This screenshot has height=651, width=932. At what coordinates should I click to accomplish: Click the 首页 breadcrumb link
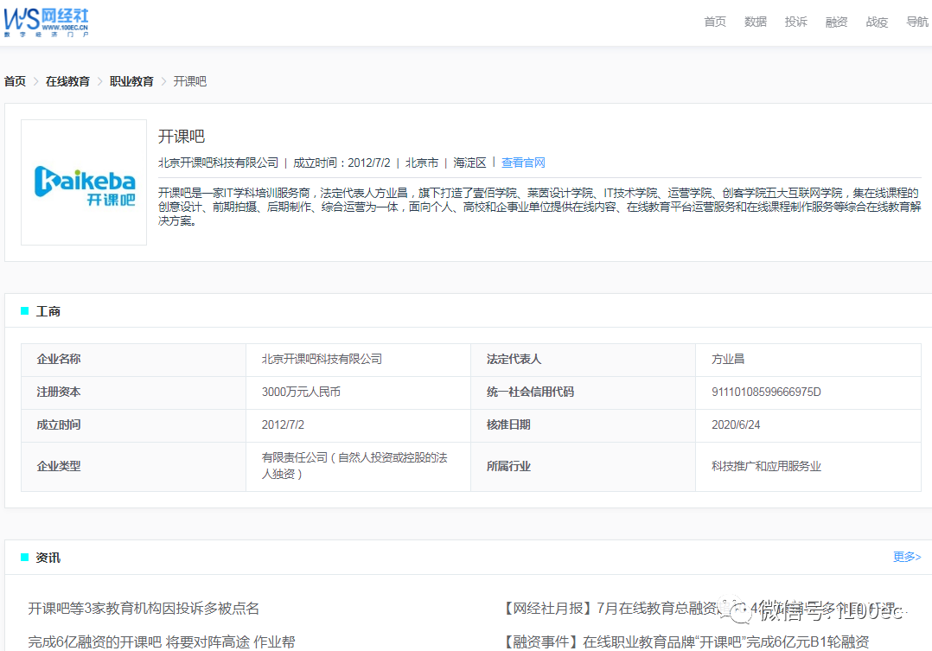(16, 81)
